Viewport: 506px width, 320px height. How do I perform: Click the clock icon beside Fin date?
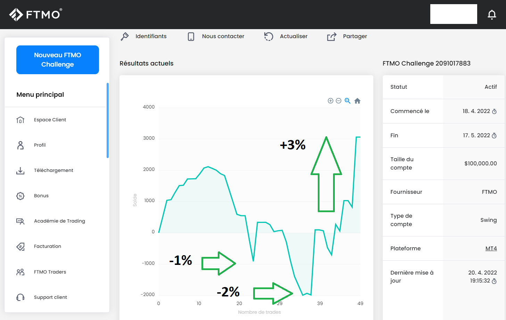point(494,136)
